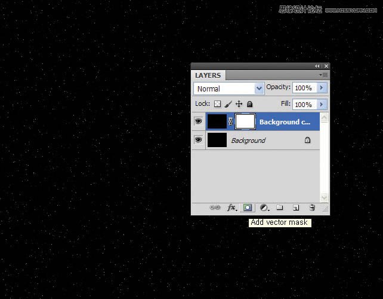The image size is (383, 299).
Task: Click the mask link chain icon
Action: point(231,121)
